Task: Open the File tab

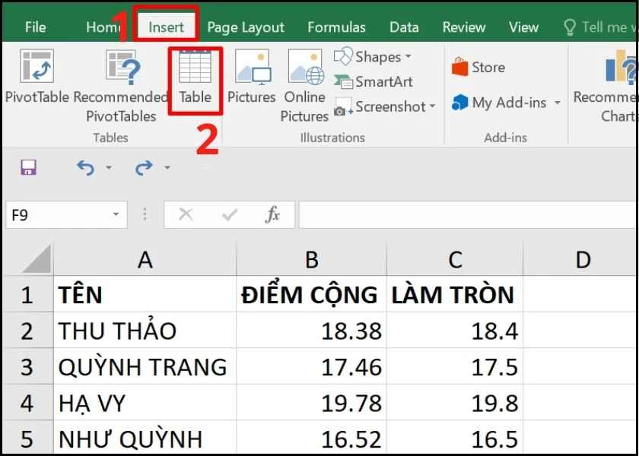Action: (x=35, y=27)
